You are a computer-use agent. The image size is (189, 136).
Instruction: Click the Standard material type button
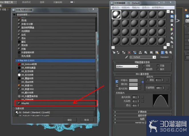click(164, 57)
